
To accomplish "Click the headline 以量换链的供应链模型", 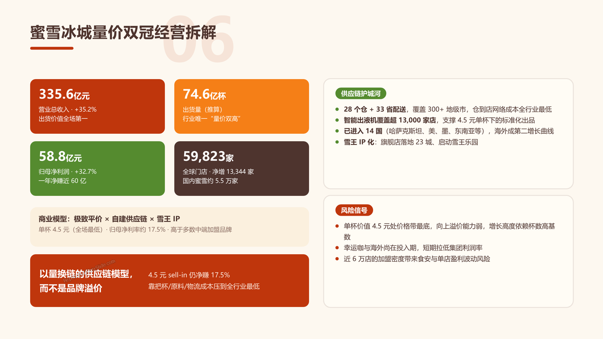I will tap(86, 274).
